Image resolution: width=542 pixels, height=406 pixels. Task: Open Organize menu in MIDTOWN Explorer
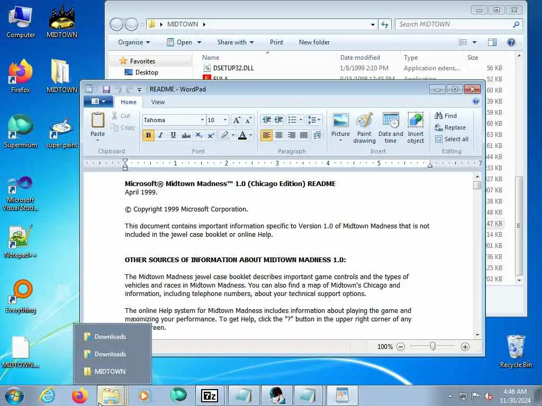pyautogui.click(x=134, y=42)
